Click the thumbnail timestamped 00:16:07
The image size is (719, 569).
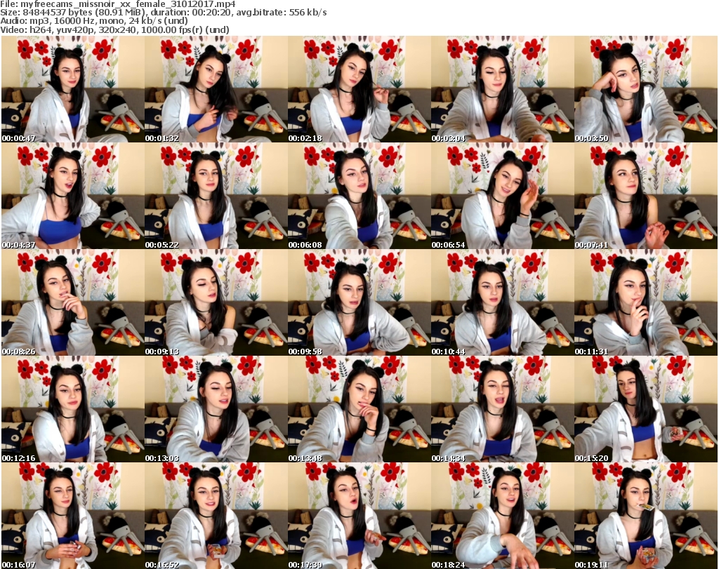pyautogui.click(x=72, y=516)
